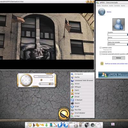
Task: Click the video frame in the MPlayer window
Action: point(47,36)
